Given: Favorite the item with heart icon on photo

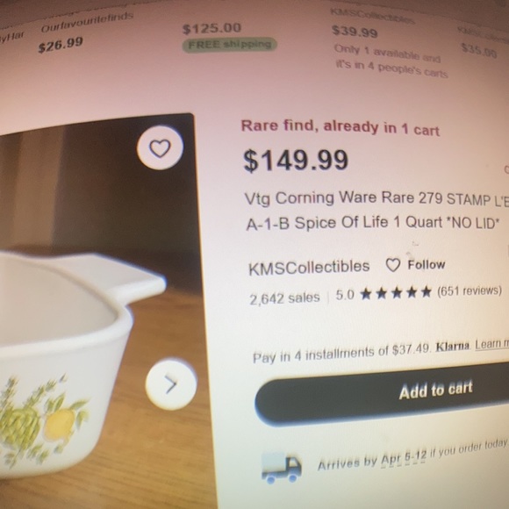Looking at the screenshot, I should tap(160, 148).
